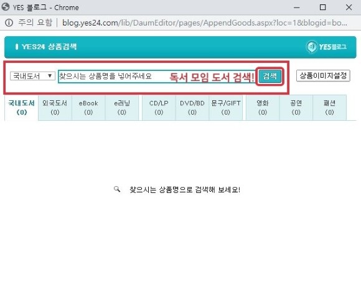Switch to the 문구/GIFT tab
The height and width of the screenshot is (282, 361).
coord(225,108)
